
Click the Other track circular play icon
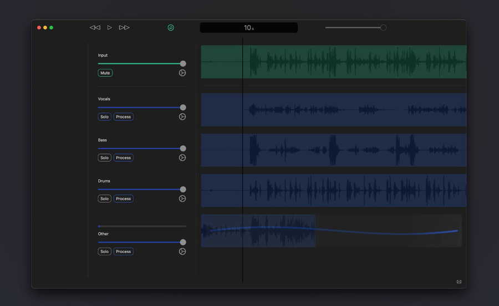coord(182,252)
